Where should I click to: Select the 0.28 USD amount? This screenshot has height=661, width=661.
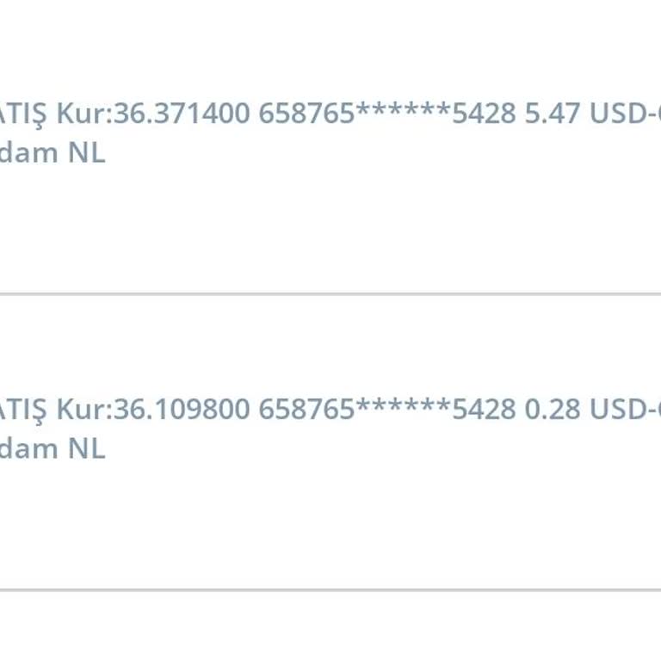(x=553, y=410)
